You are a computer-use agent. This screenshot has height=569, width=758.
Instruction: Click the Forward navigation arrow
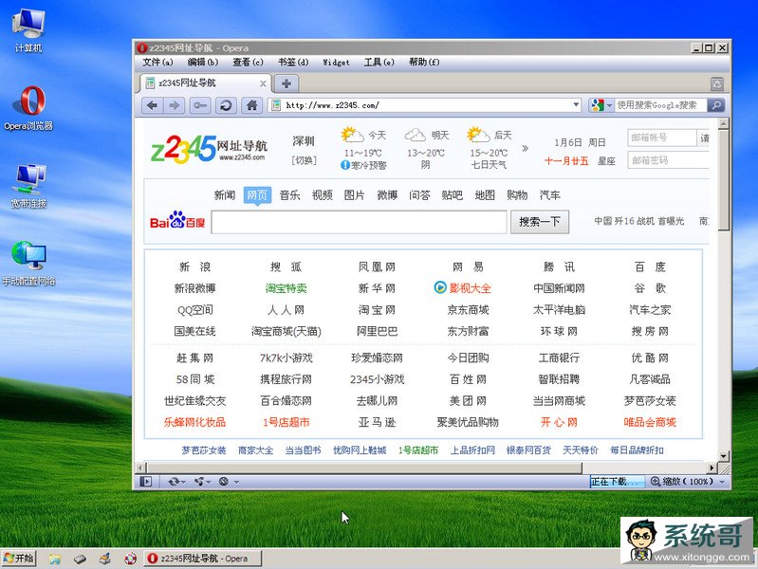[174, 105]
